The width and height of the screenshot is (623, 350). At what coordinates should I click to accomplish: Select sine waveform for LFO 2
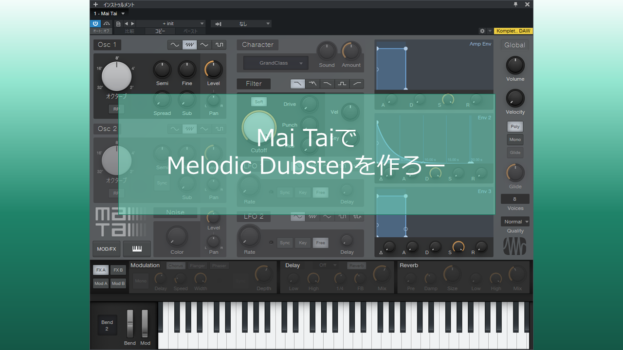pos(298,216)
